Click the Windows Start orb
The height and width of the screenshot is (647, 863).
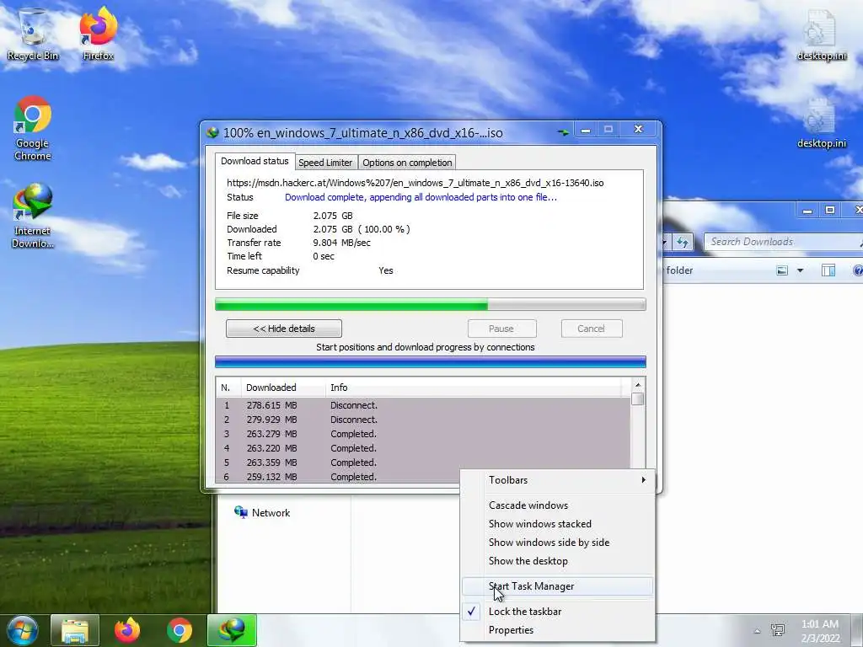(x=22, y=630)
